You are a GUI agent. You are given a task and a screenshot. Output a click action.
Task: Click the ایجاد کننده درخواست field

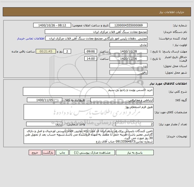[96, 38]
